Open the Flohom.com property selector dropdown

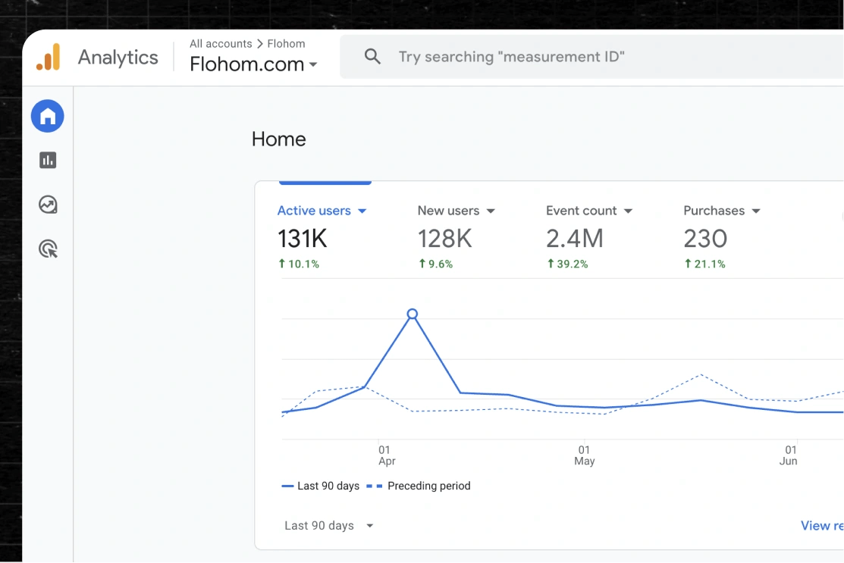pyautogui.click(x=253, y=64)
